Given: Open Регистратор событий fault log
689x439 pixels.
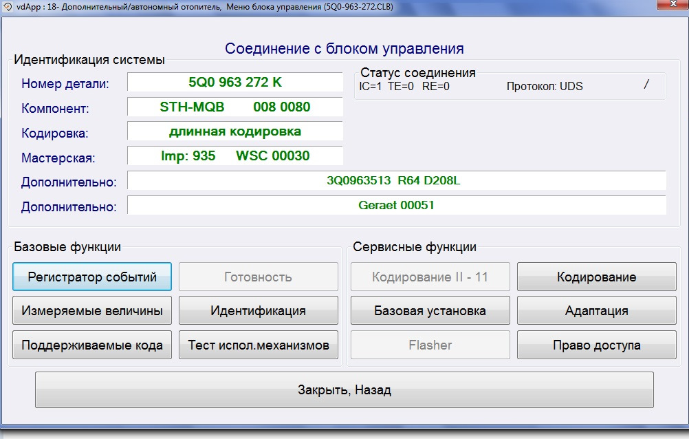Looking at the screenshot, I should click(92, 277).
